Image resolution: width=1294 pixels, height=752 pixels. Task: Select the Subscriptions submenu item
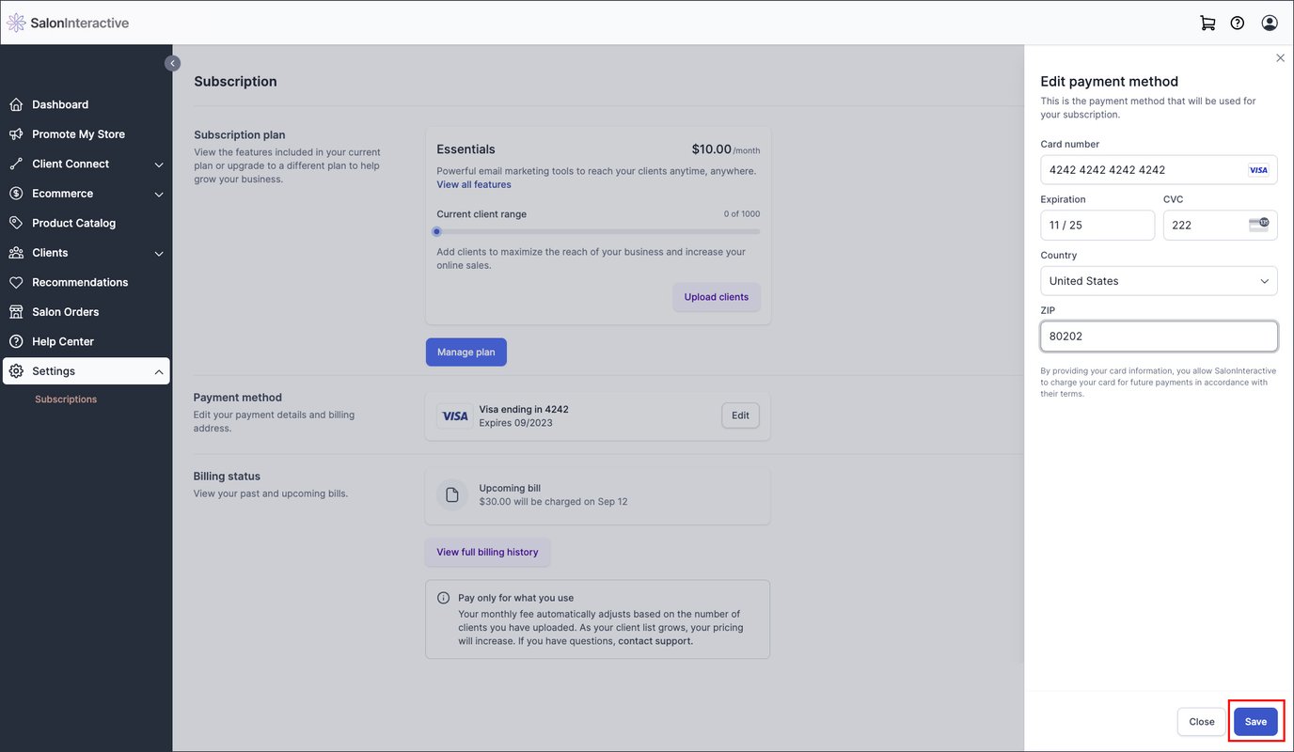[x=66, y=399]
